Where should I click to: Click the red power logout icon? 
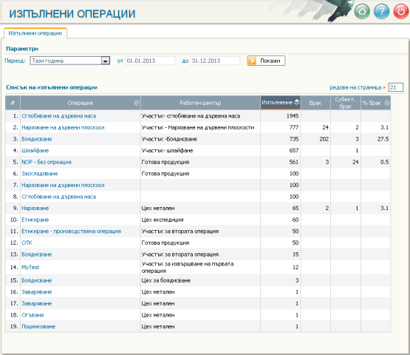[x=401, y=11]
